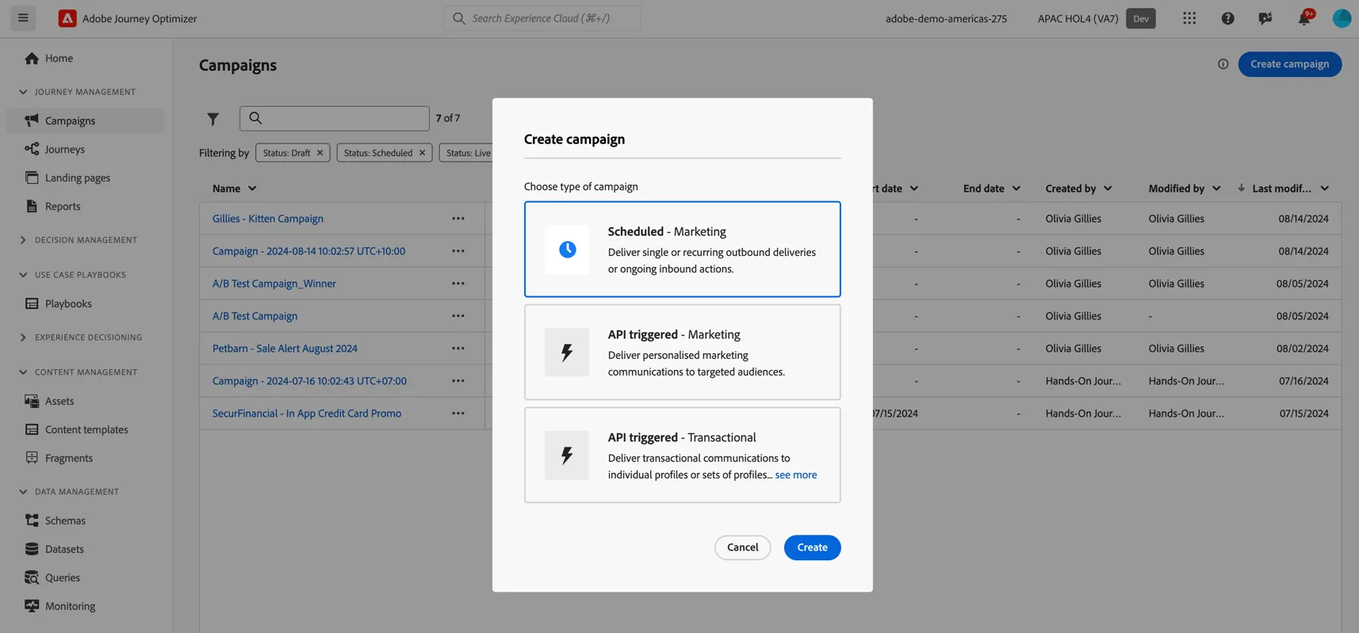The height and width of the screenshot is (633, 1359).
Task: Expand the Experience Decisioning section
Action: [23, 337]
